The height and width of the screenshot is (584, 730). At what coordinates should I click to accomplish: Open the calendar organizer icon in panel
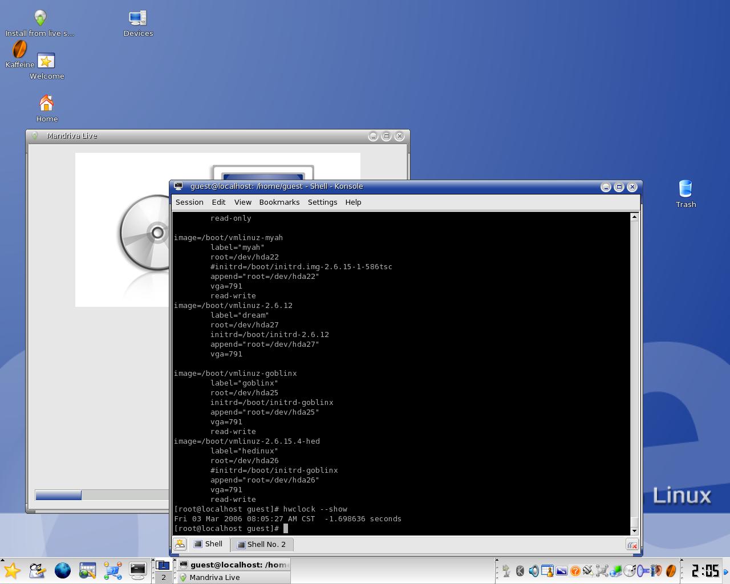[88, 570]
